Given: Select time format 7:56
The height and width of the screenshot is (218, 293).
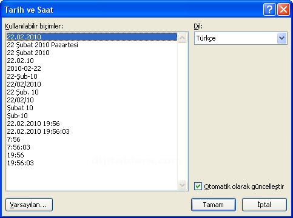Looking at the screenshot, I should 92,139.
